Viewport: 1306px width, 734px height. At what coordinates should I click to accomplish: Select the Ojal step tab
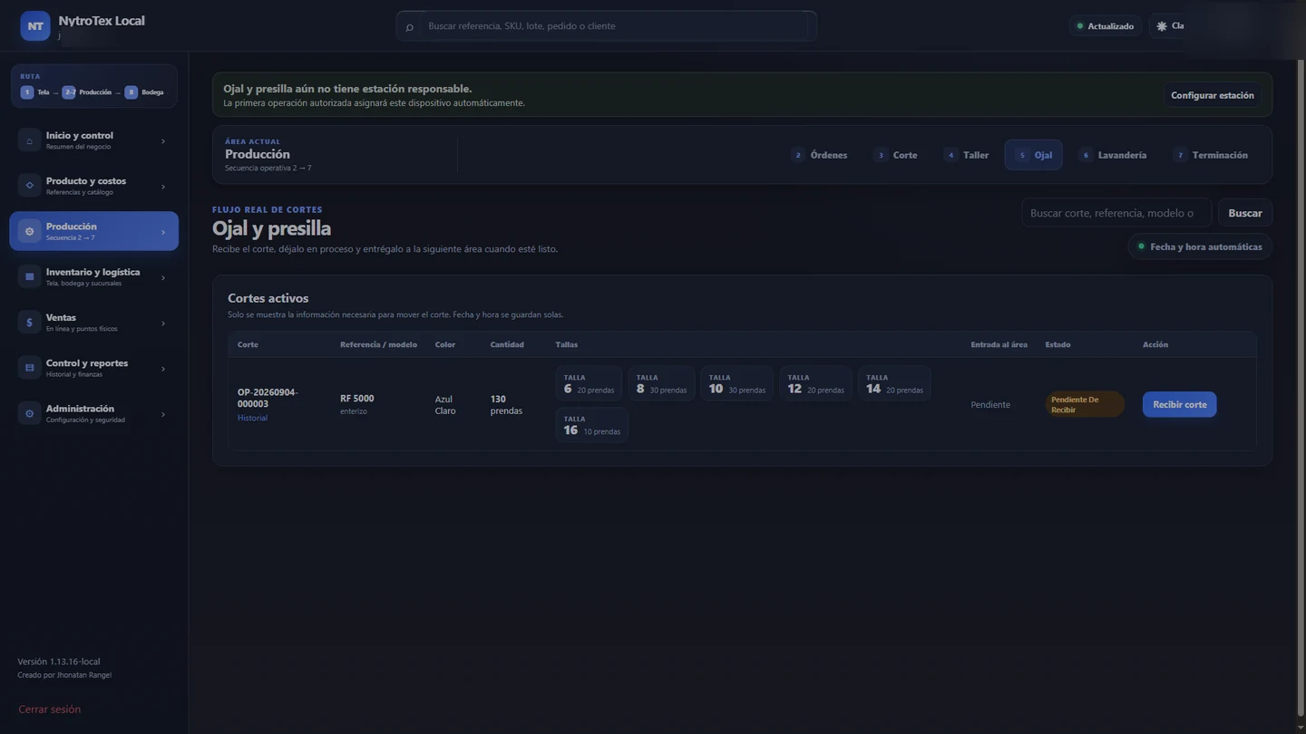point(1033,155)
